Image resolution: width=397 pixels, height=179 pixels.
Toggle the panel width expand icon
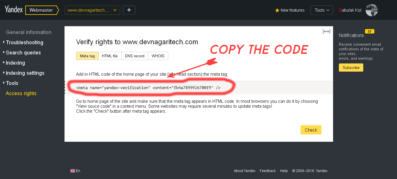click(326, 31)
